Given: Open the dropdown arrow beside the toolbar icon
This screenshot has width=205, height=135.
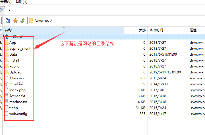Looking at the screenshot, I should [x=9, y=10].
